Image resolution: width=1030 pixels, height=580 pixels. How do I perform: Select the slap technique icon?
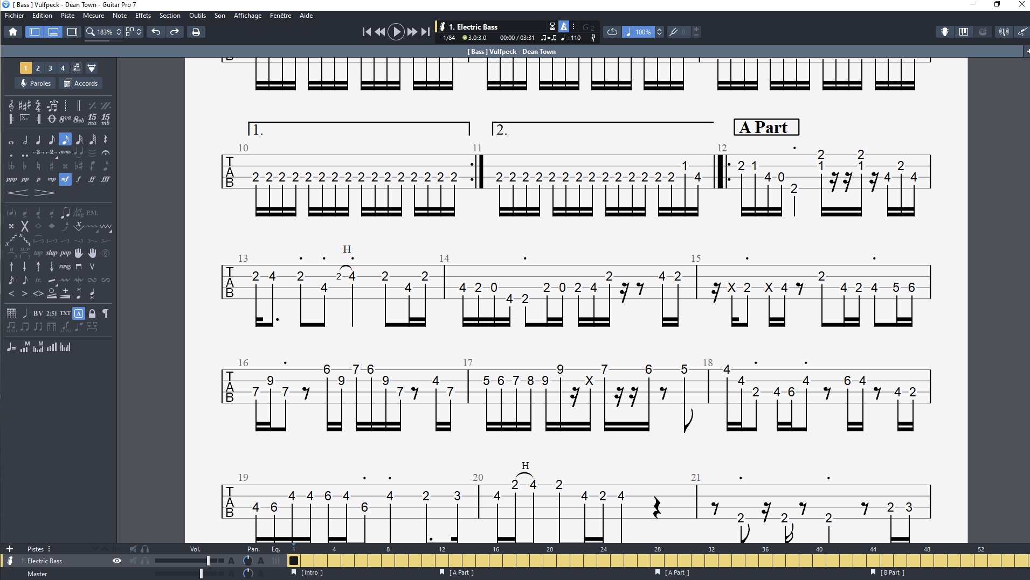(x=52, y=253)
